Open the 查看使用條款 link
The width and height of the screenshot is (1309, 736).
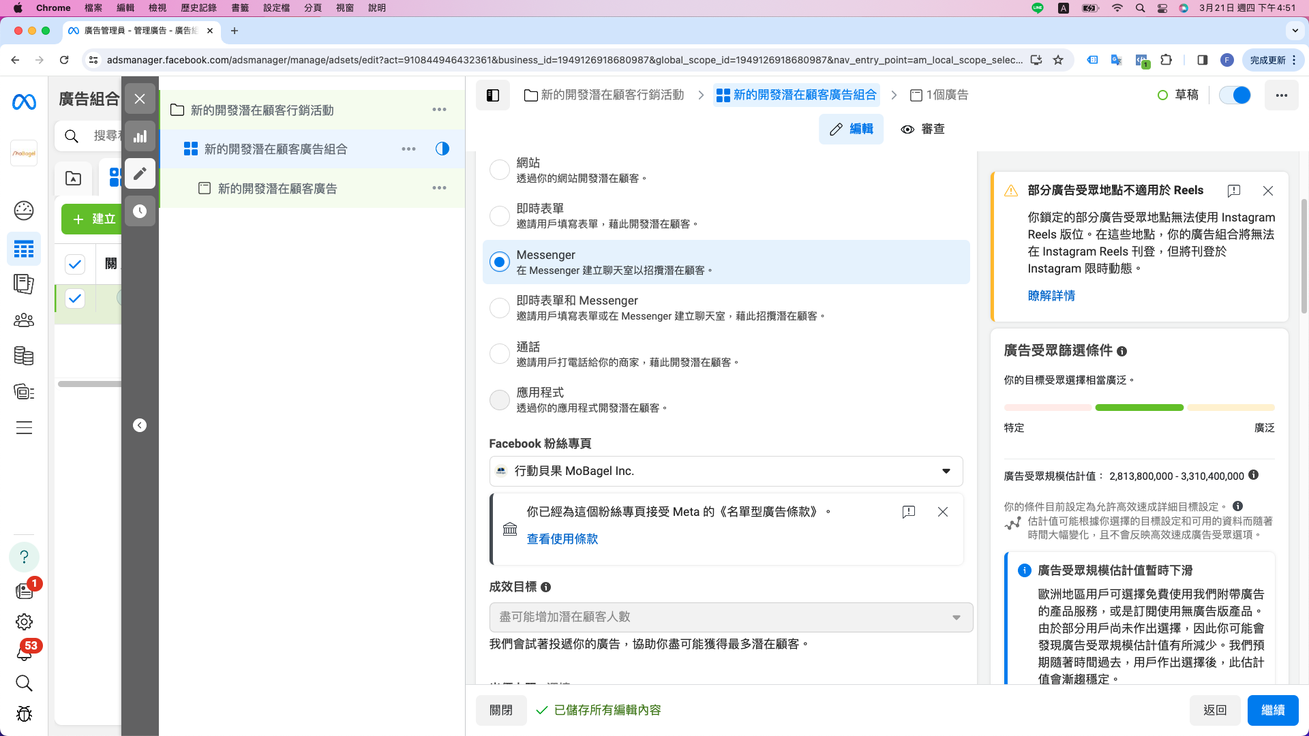tap(562, 539)
